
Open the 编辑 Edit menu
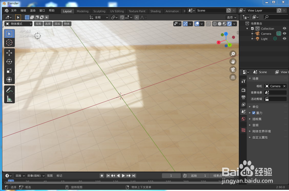(23, 11)
